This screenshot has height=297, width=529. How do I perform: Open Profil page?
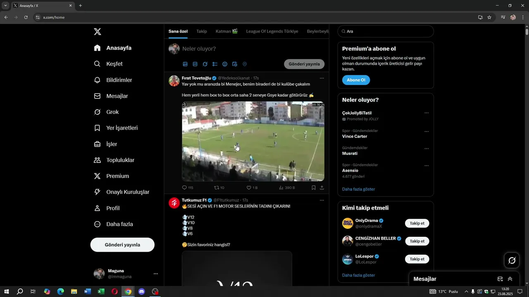click(x=107, y=208)
